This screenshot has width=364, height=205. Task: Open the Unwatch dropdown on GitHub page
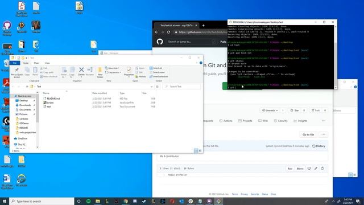270,110
